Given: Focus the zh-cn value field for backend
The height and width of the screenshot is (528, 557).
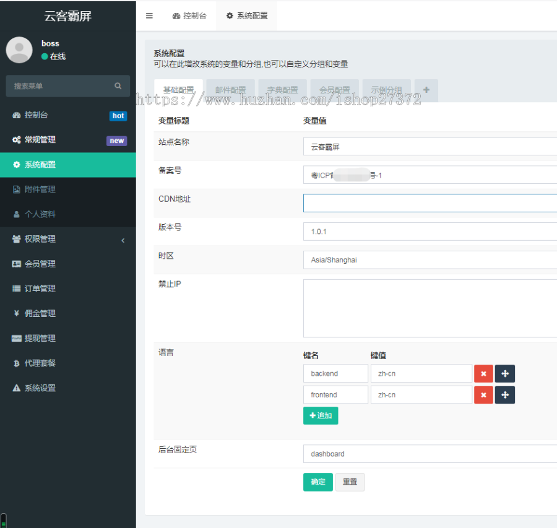Looking at the screenshot, I should pos(421,373).
